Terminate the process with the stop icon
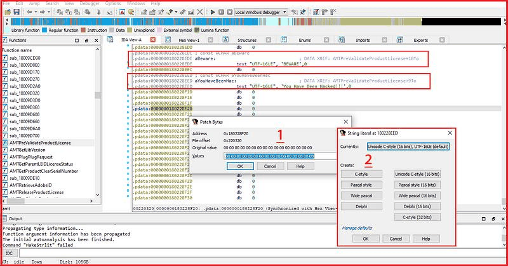Screen dimensions: 508x266 tap(230, 12)
